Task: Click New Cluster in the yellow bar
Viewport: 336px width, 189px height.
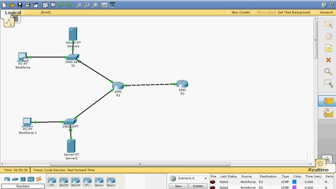Action: tap(240, 13)
